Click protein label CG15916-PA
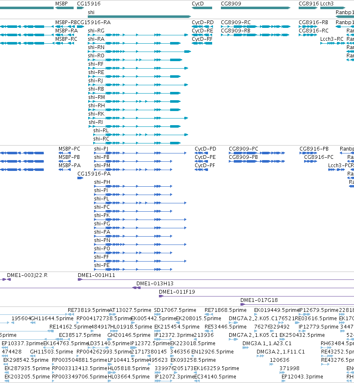 (94, 174)
